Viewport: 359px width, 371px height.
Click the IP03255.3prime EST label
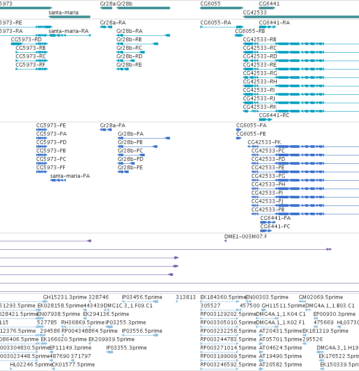126,323
